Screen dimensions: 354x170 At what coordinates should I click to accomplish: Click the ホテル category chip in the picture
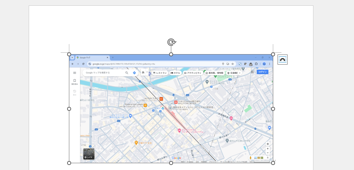coord(175,73)
